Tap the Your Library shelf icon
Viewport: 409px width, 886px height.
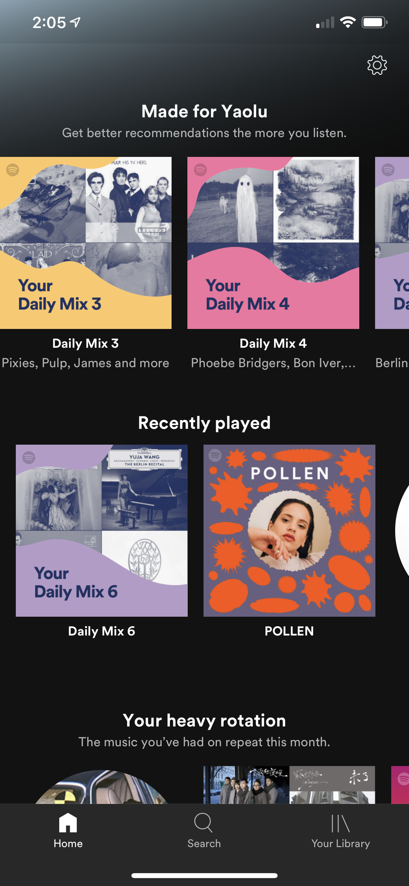pos(340,822)
